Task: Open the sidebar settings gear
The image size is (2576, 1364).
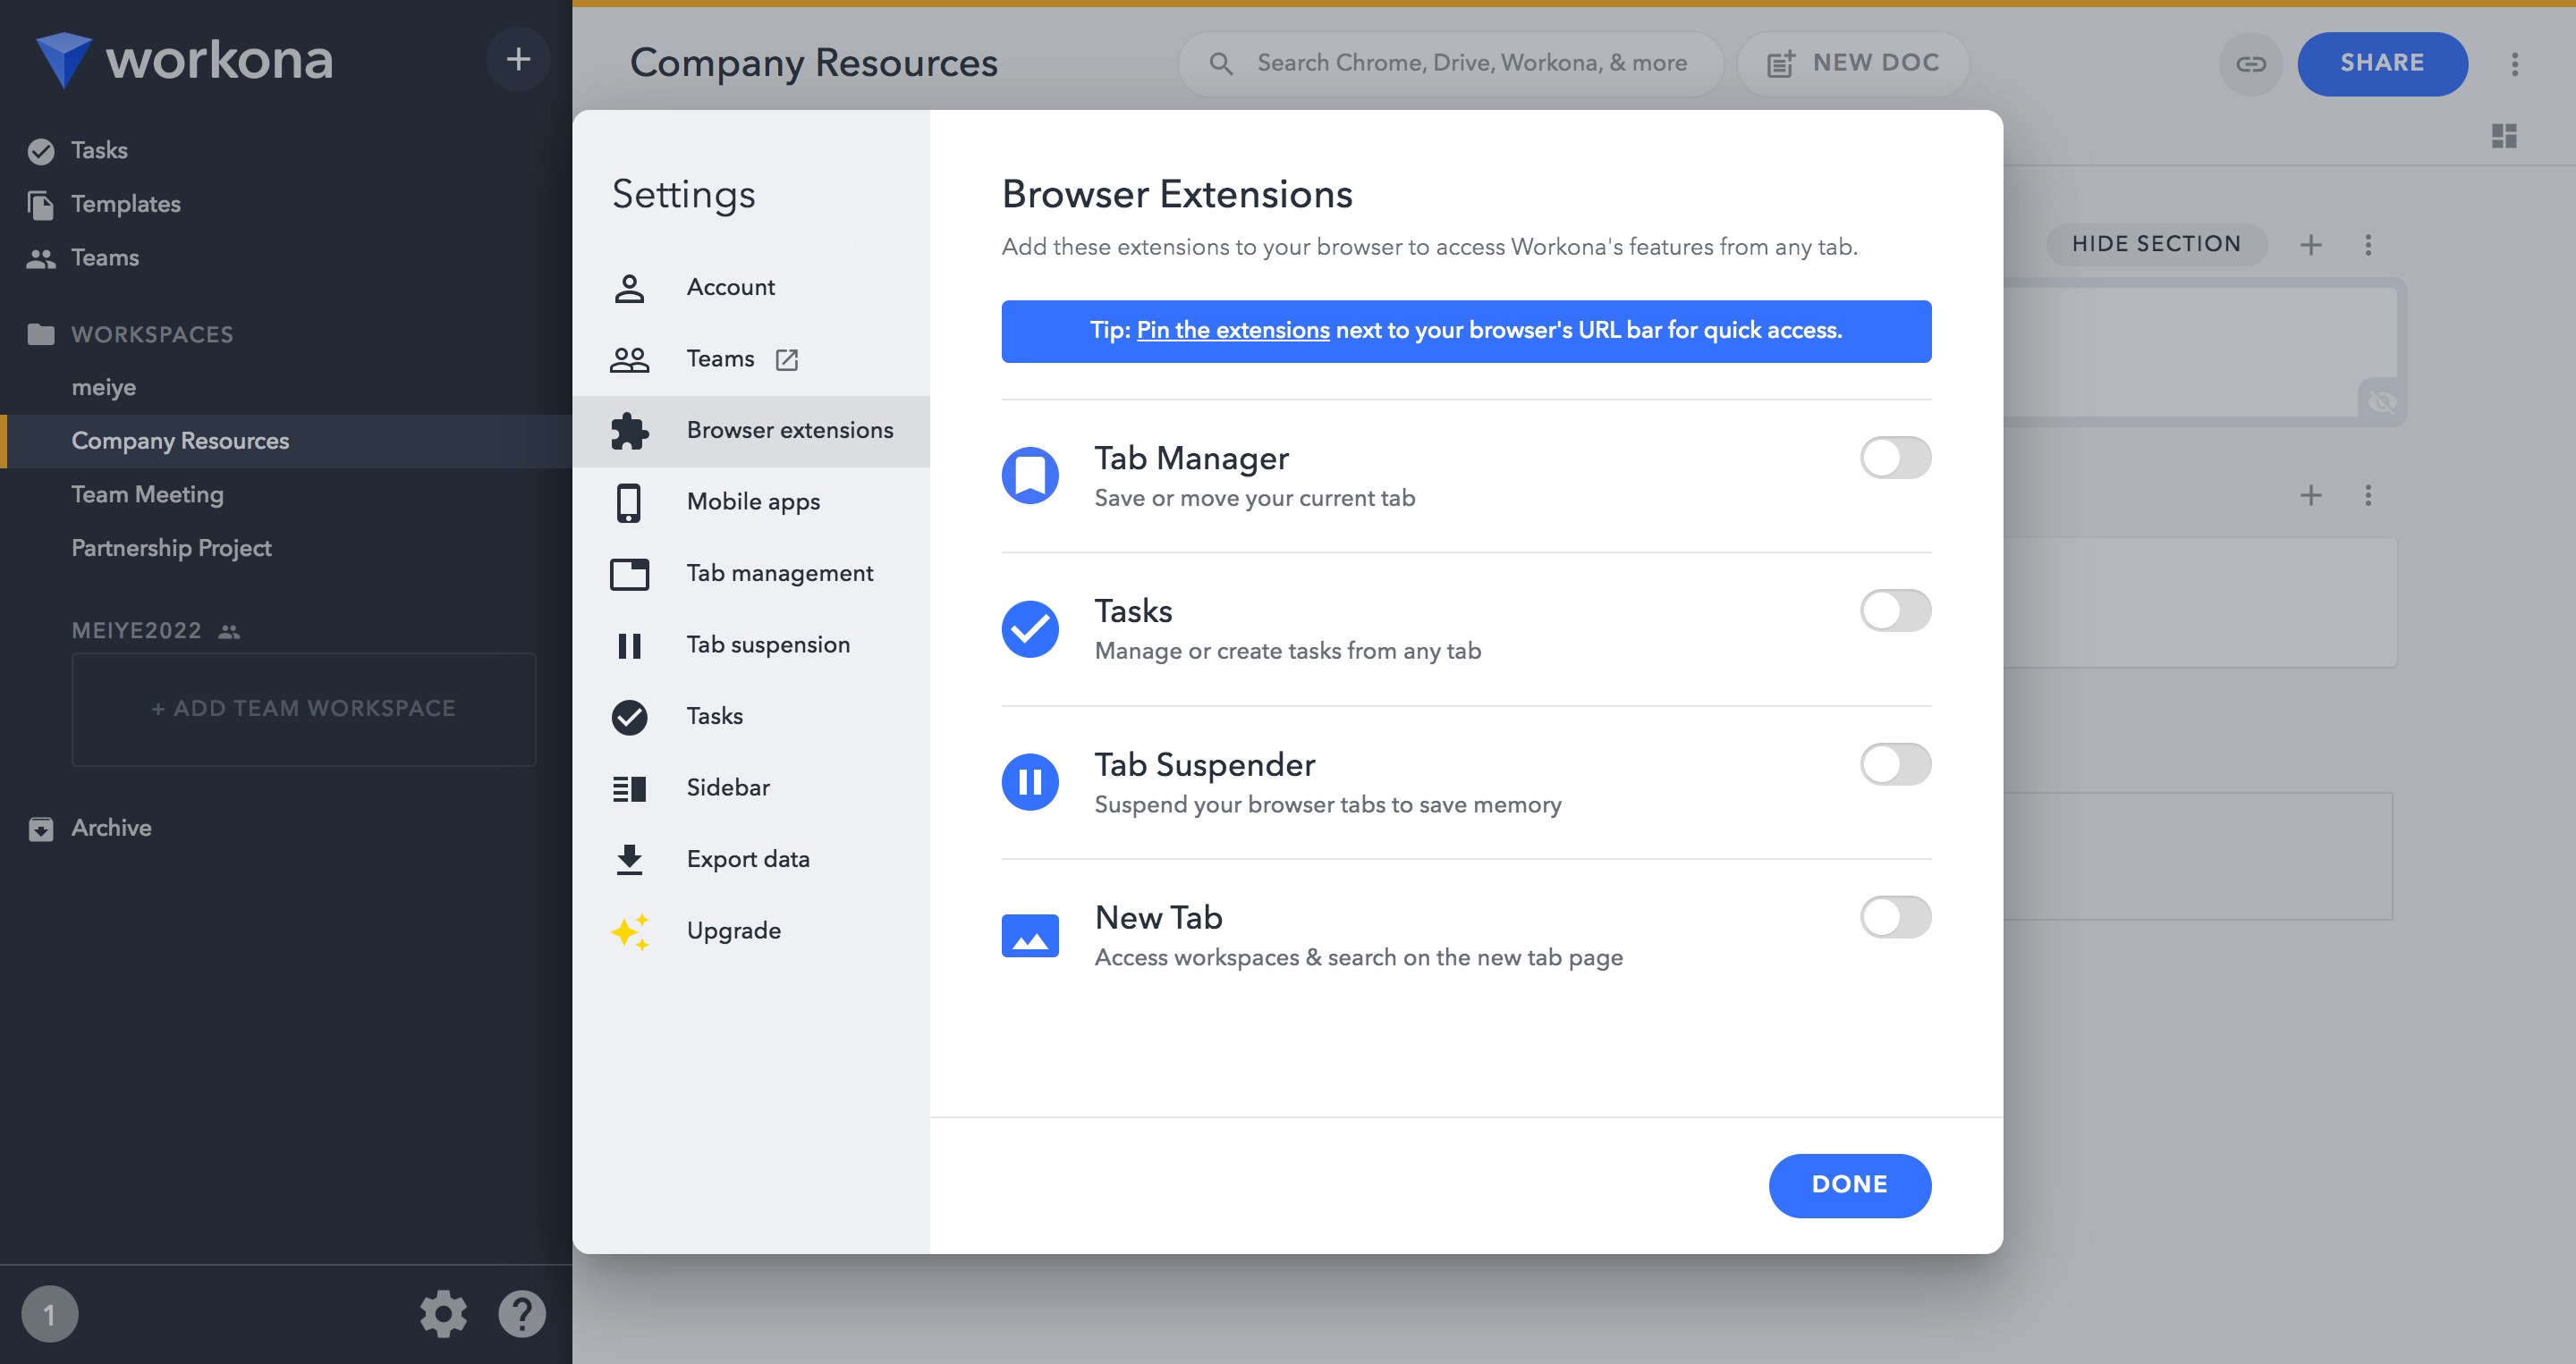Action: [443, 1313]
